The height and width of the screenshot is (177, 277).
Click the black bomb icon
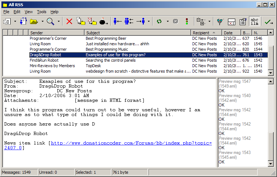tap(103, 22)
